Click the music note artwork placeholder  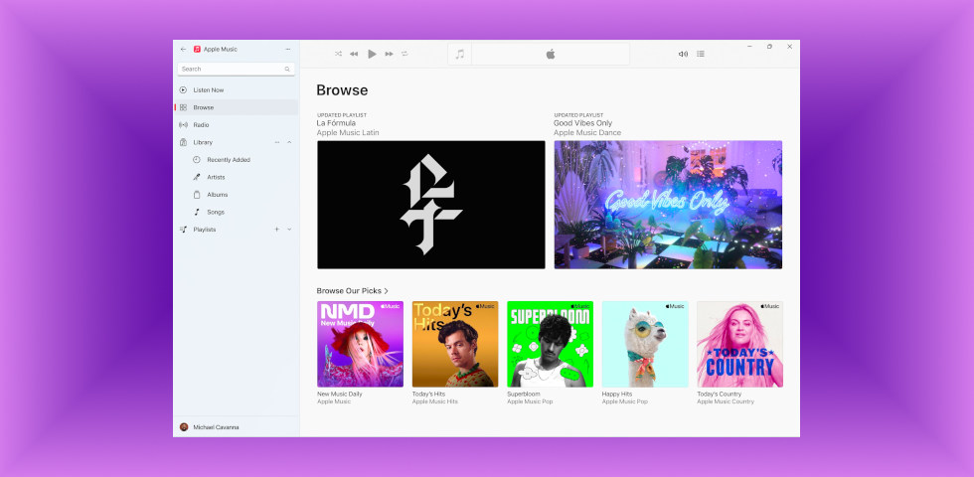[459, 54]
